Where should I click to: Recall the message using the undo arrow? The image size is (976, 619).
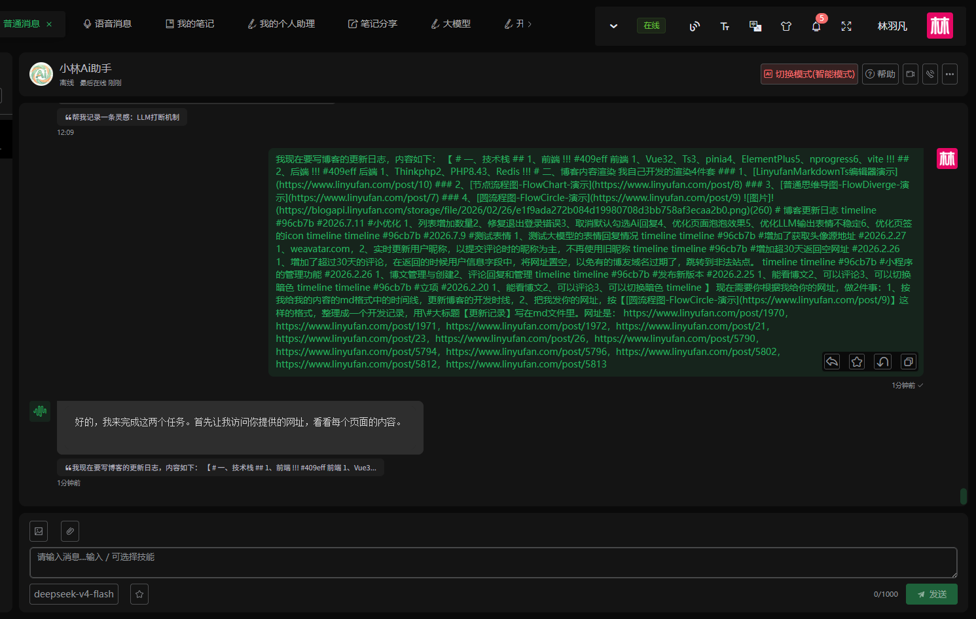(x=882, y=362)
